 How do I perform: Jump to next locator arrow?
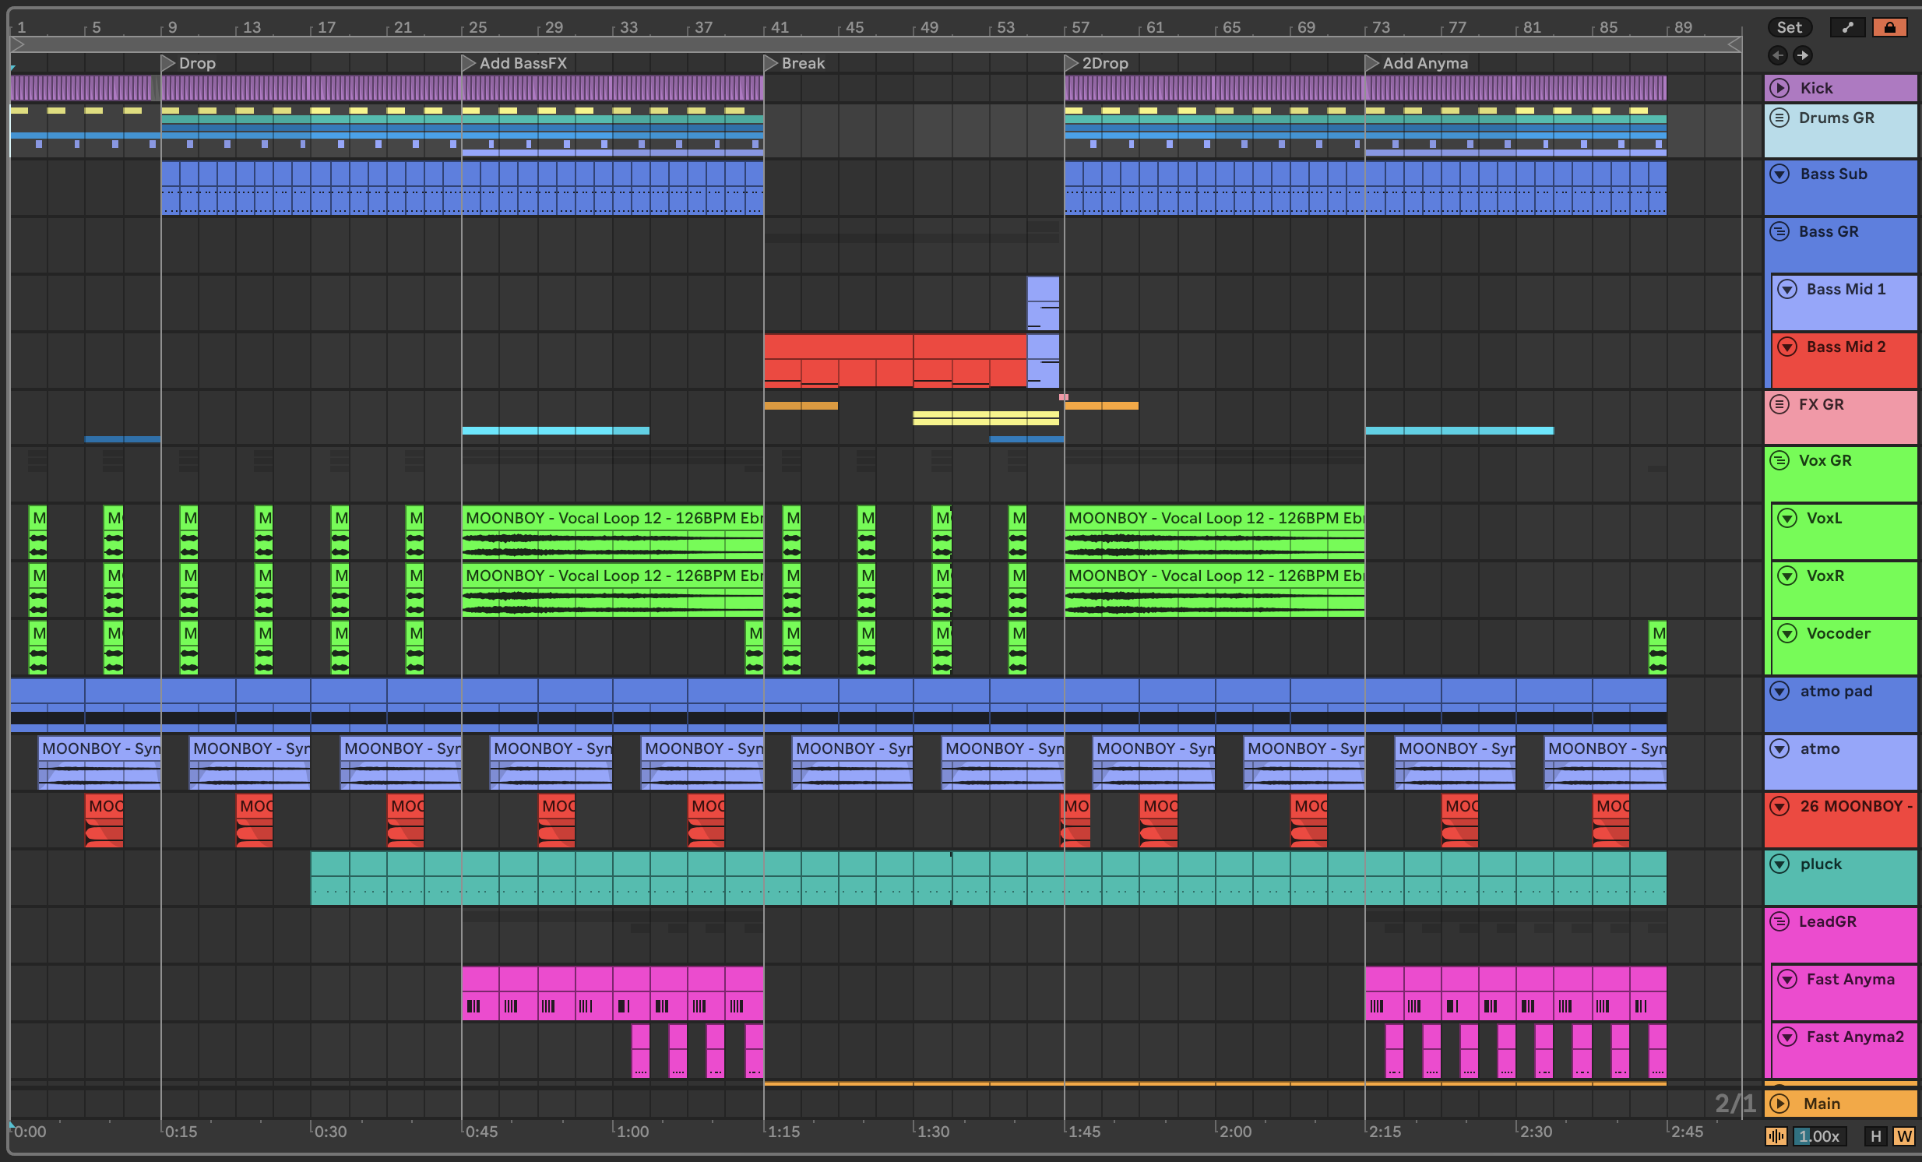click(1803, 55)
